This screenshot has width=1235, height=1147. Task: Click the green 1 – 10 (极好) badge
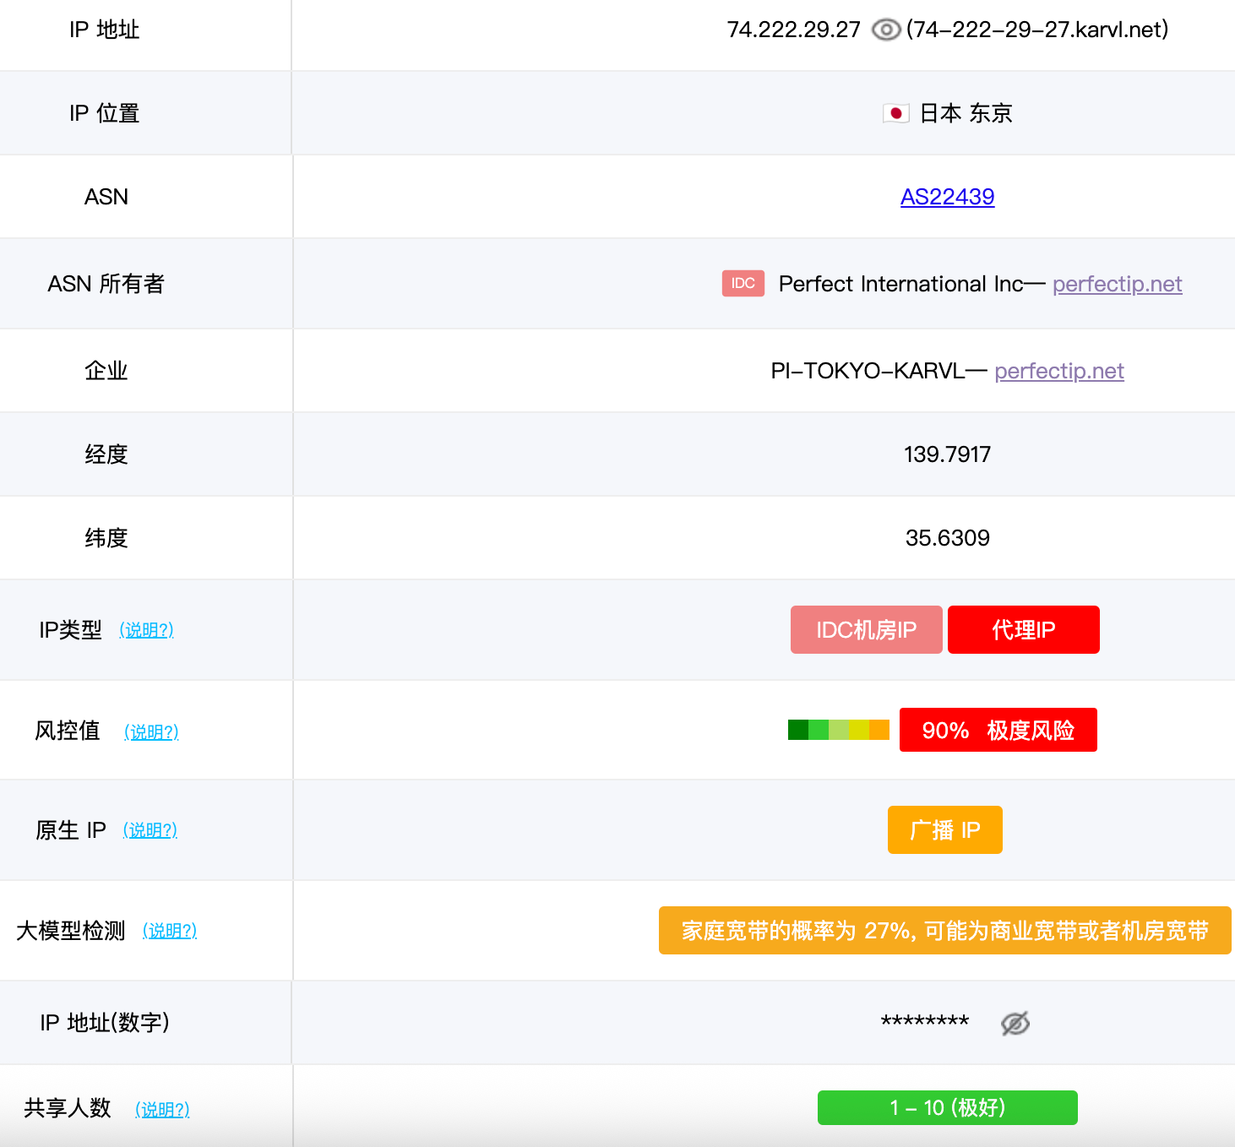pyautogui.click(x=947, y=1108)
